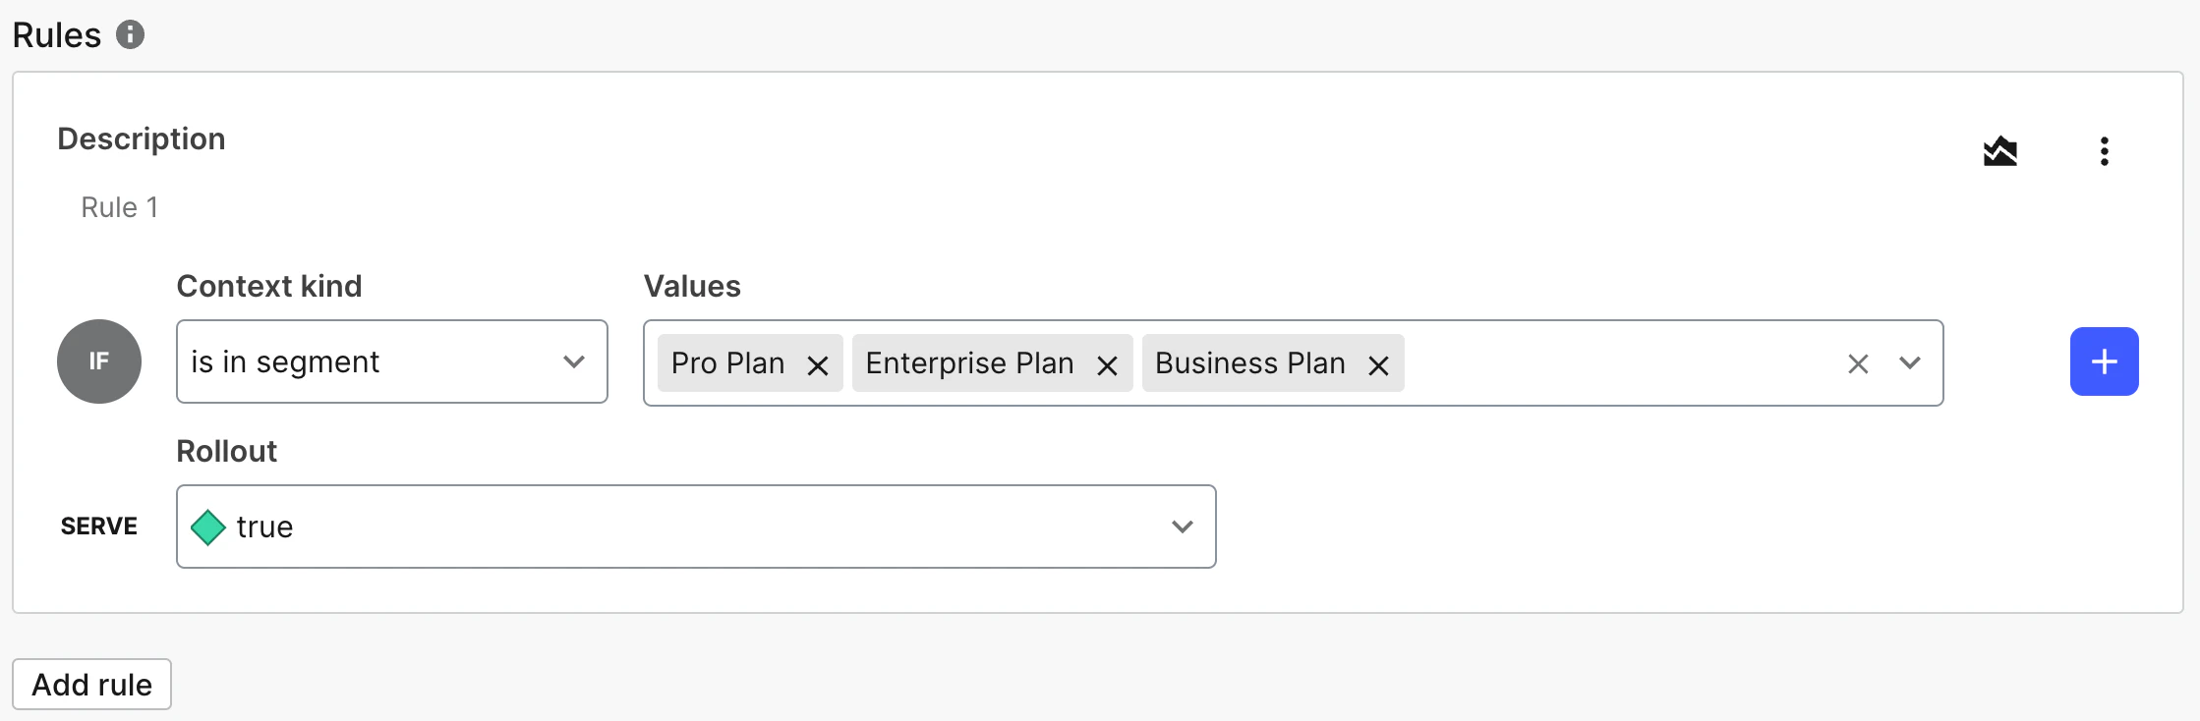Screen dimensions: 2200x721
Task: Open the SERVE variation dropdown
Action: (x=1182, y=527)
